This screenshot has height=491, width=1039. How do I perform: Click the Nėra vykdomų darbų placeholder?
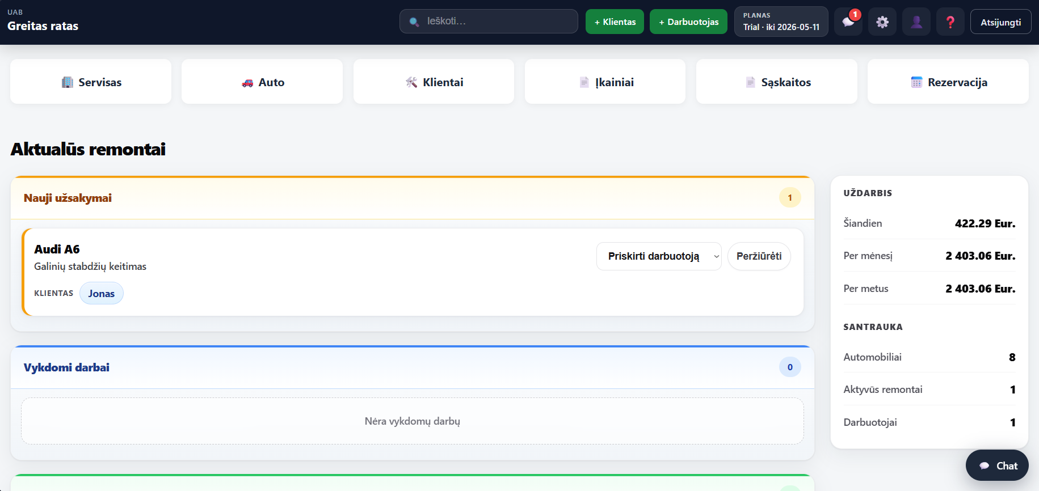(413, 421)
